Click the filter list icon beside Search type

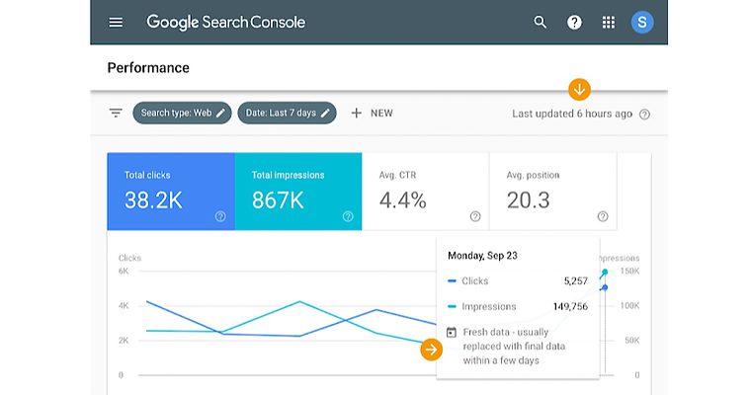(116, 113)
